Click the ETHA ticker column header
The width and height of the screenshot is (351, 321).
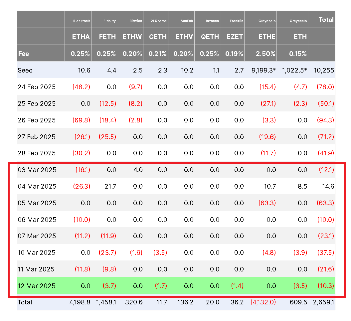81,37
